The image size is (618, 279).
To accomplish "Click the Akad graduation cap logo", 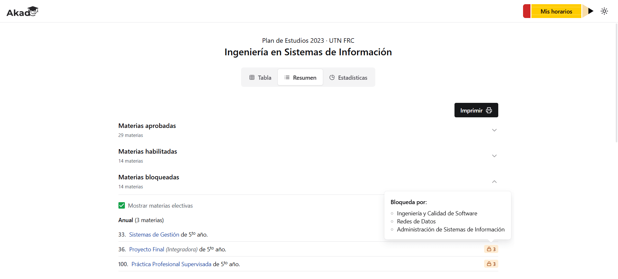I will point(22,12).
